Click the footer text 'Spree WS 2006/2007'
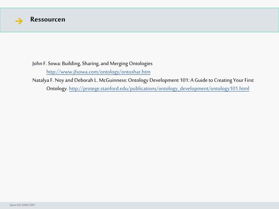279x209 pixels. (x=22, y=205)
